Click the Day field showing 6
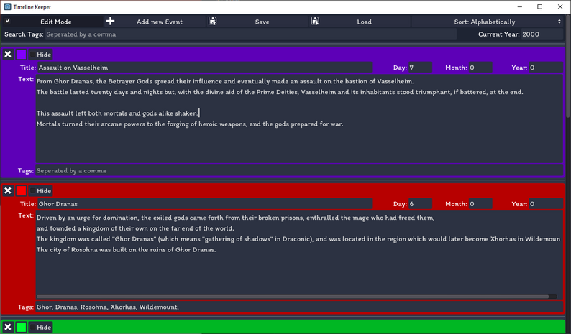This screenshot has height=334, width=571. pyautogui.click(x=420, y=204)
